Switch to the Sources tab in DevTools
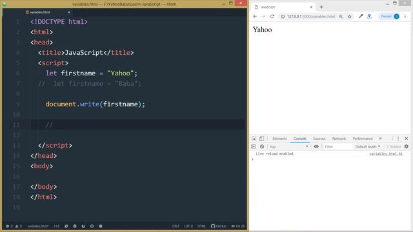The width and height of the screenshot is (413, 232). tap(319, 139)
